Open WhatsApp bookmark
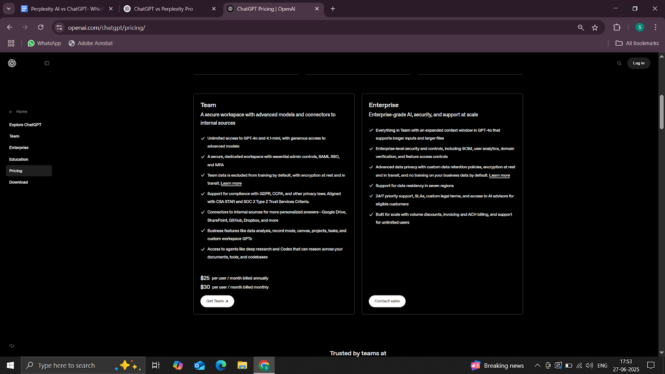This screenshot has height=374, width=665. click(x=44, y=43)
